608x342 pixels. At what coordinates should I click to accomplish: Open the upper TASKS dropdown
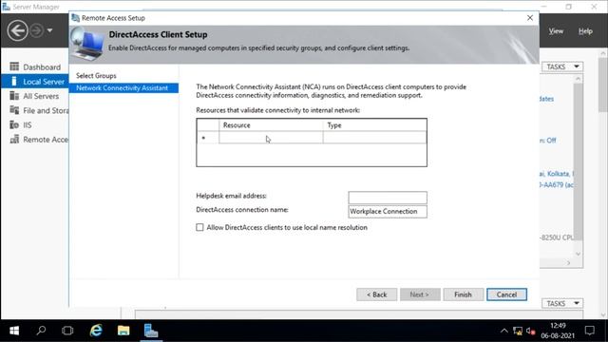[x=562, y=66]
